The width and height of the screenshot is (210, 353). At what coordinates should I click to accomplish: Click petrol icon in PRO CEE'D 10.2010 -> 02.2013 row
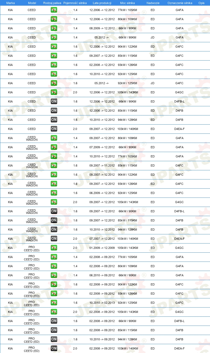[x=54, y=303]
